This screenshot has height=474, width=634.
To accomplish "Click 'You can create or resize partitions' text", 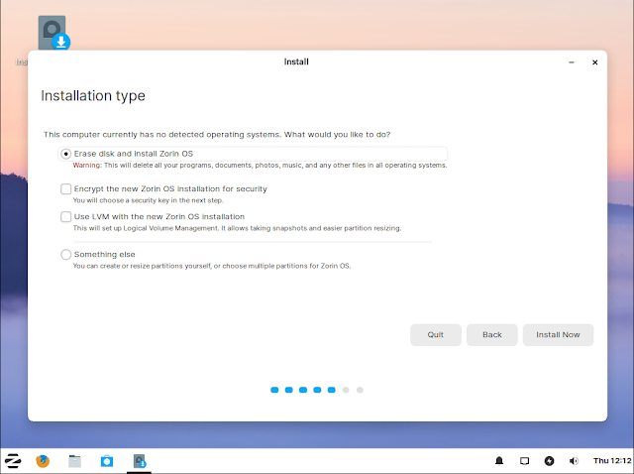I will pos(212,266).
